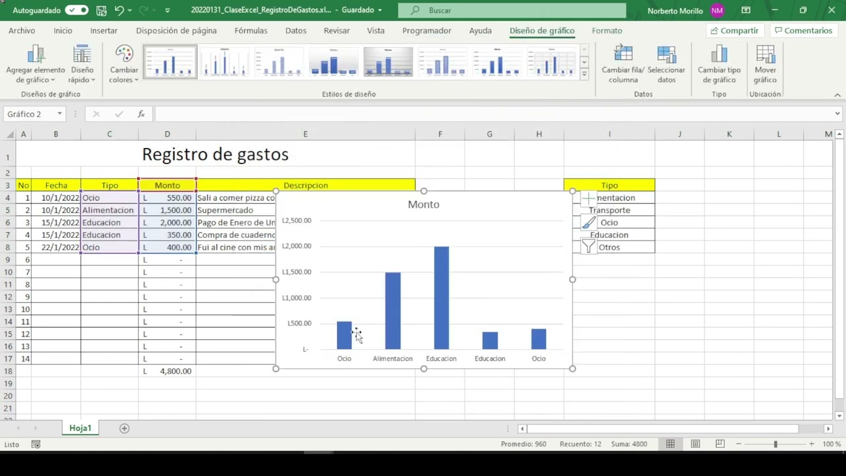The image size is (846, 476).
Task: Open the Ayuda tab
Action: coord(481,30)
